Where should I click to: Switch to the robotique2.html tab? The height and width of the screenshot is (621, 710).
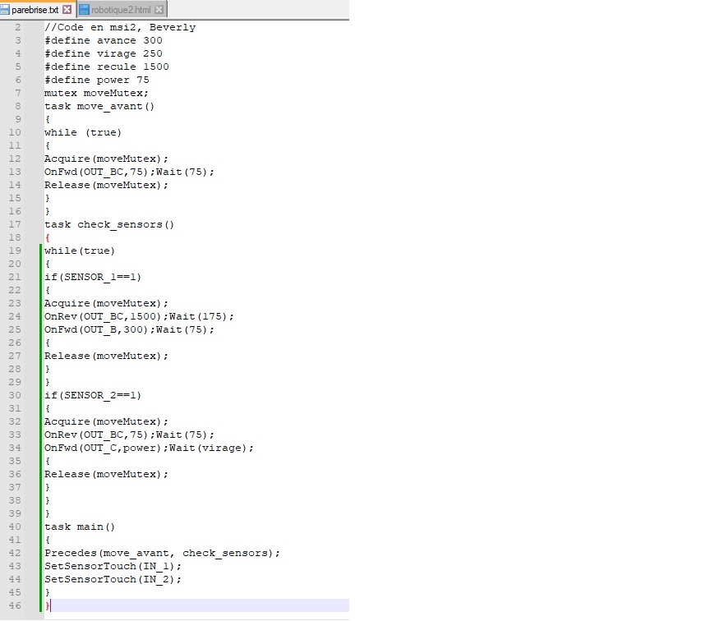(122, 10)
